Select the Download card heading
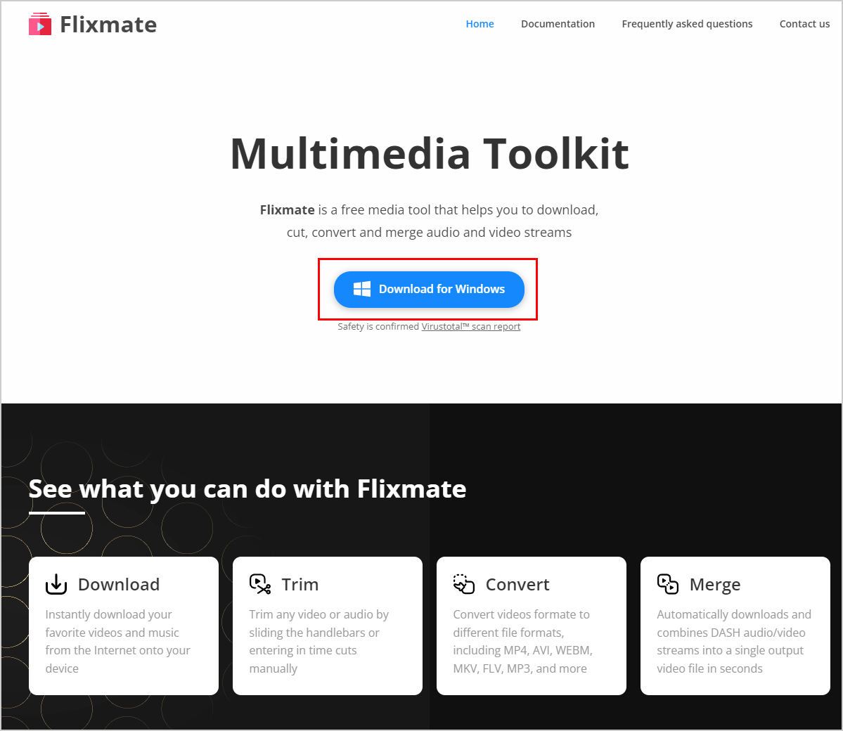Image resolution: width=843 pixels, height=731 pixels. point(119,584)
